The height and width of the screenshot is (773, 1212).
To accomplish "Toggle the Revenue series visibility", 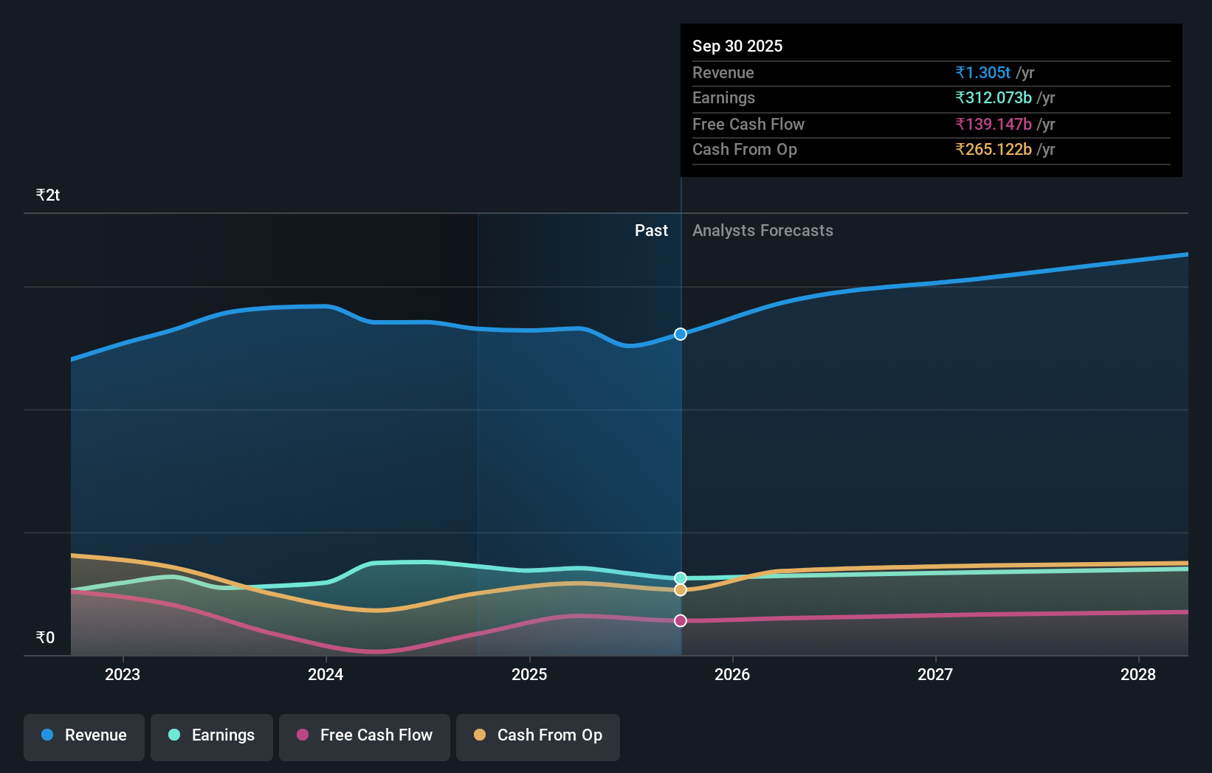I will (x=83, y=735).
